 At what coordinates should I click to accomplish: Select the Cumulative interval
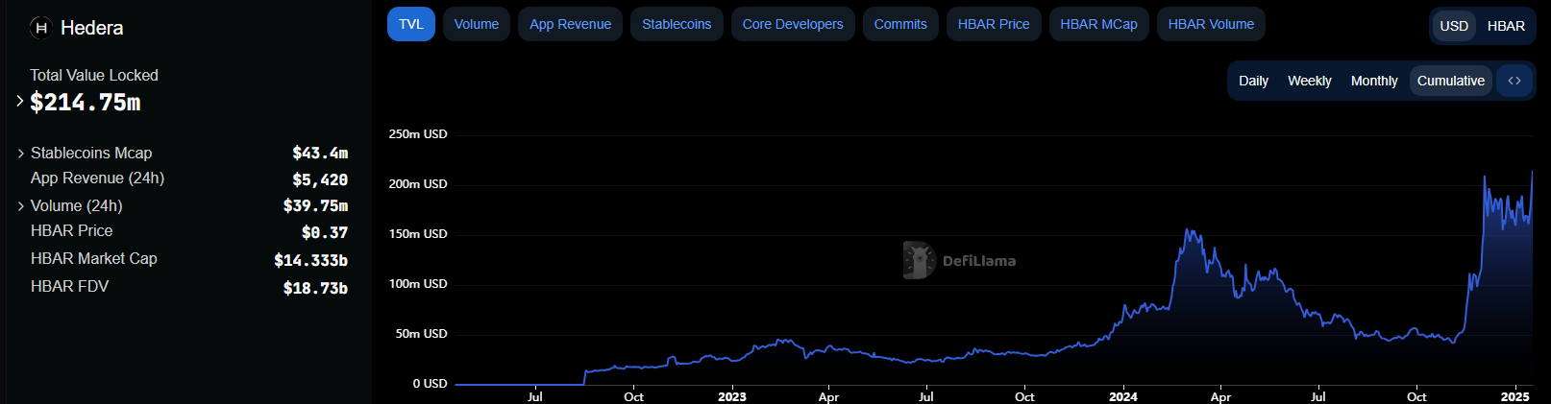tap(1450, 81)
